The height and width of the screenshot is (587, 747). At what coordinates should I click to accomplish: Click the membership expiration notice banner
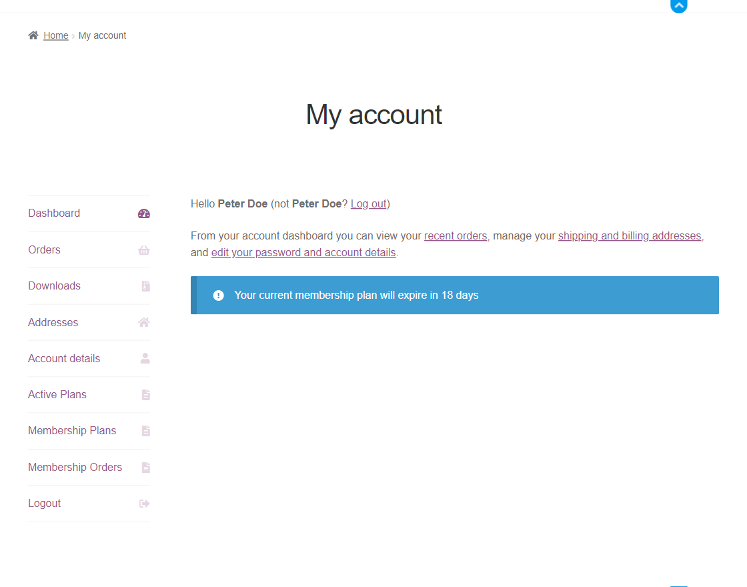pos(454,295)
